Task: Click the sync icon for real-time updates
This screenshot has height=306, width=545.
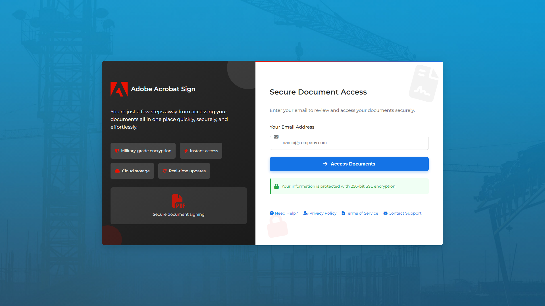Action: point(165,171)
